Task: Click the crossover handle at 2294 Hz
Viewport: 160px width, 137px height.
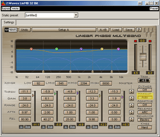Action: pyautogui.click(x=93, y=71)
